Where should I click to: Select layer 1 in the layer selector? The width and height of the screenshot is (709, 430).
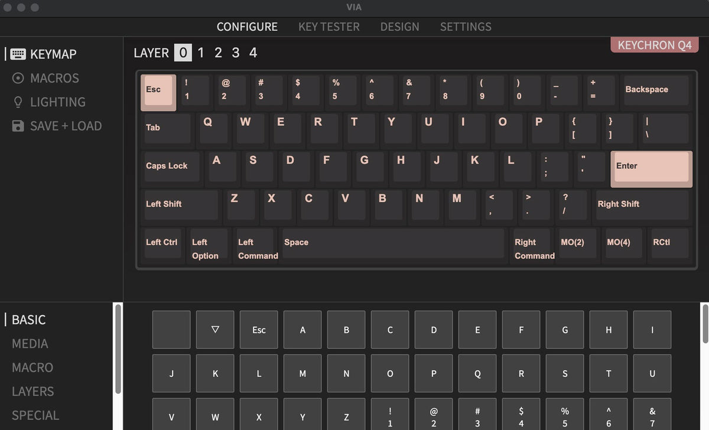pos(201,53)
